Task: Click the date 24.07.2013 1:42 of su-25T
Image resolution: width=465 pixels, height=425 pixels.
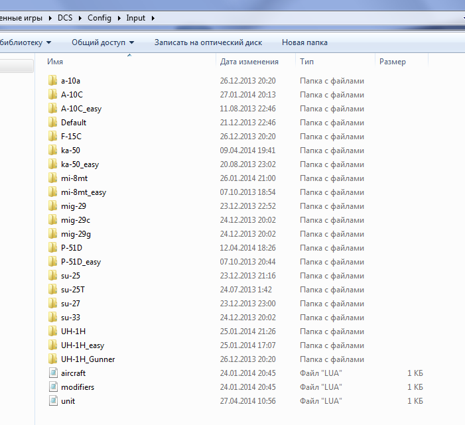Action: coord(245,290)
